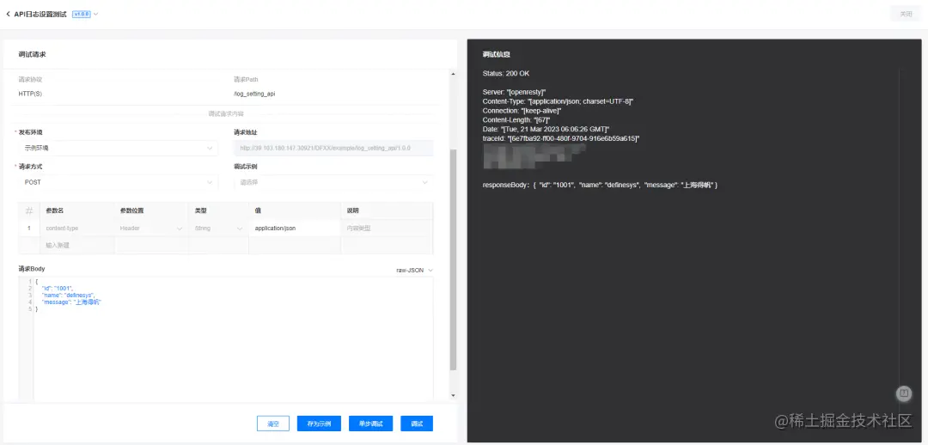Click the traceId line
This screenshot has width=928, height=445.
(561, 138)
